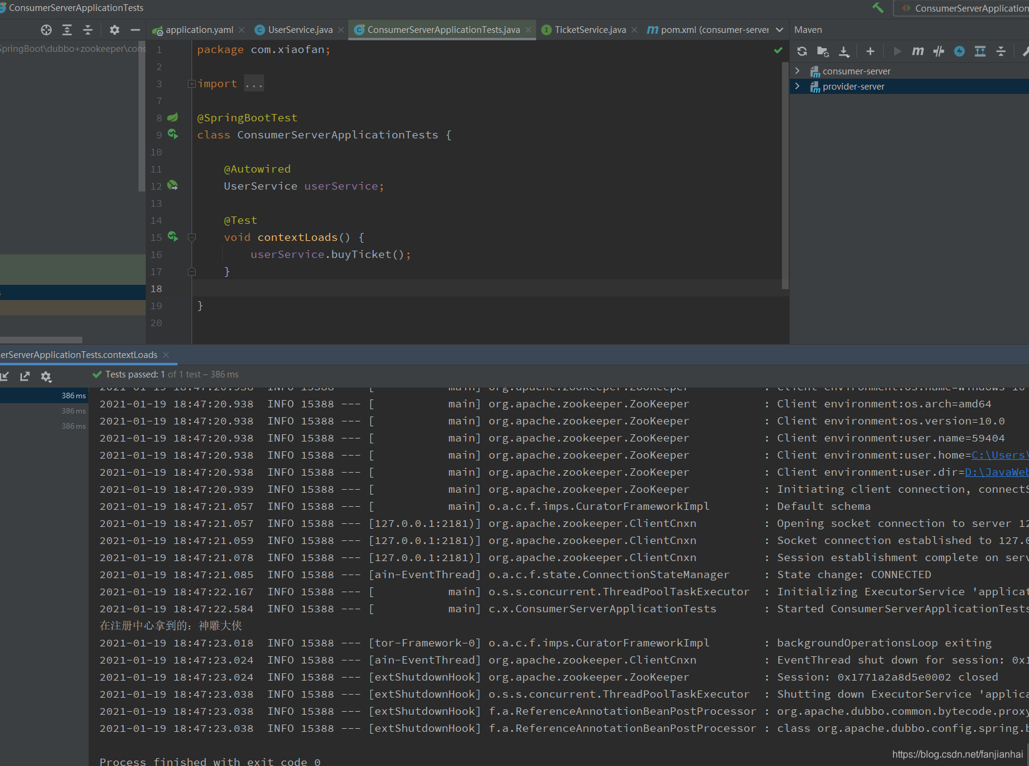The width and height of the screenshot is (1029, 766).
Task: Click the Select Opened File target icon
Action: tap(46, 30)
